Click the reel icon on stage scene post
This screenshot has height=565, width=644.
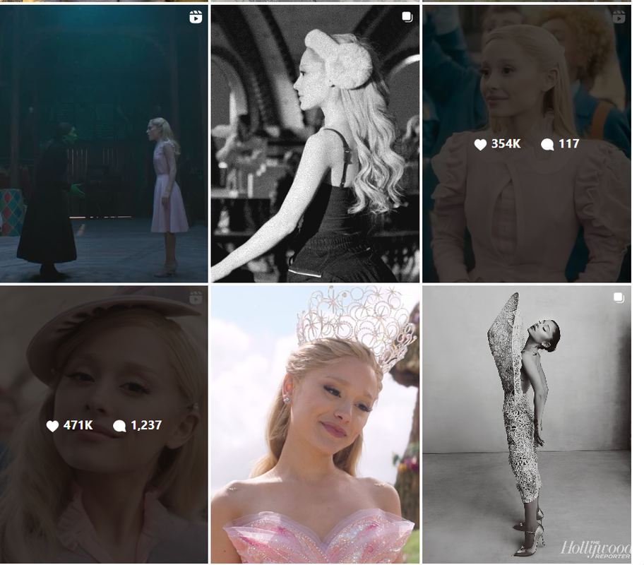pyautogui.click(x=196, y=17)
